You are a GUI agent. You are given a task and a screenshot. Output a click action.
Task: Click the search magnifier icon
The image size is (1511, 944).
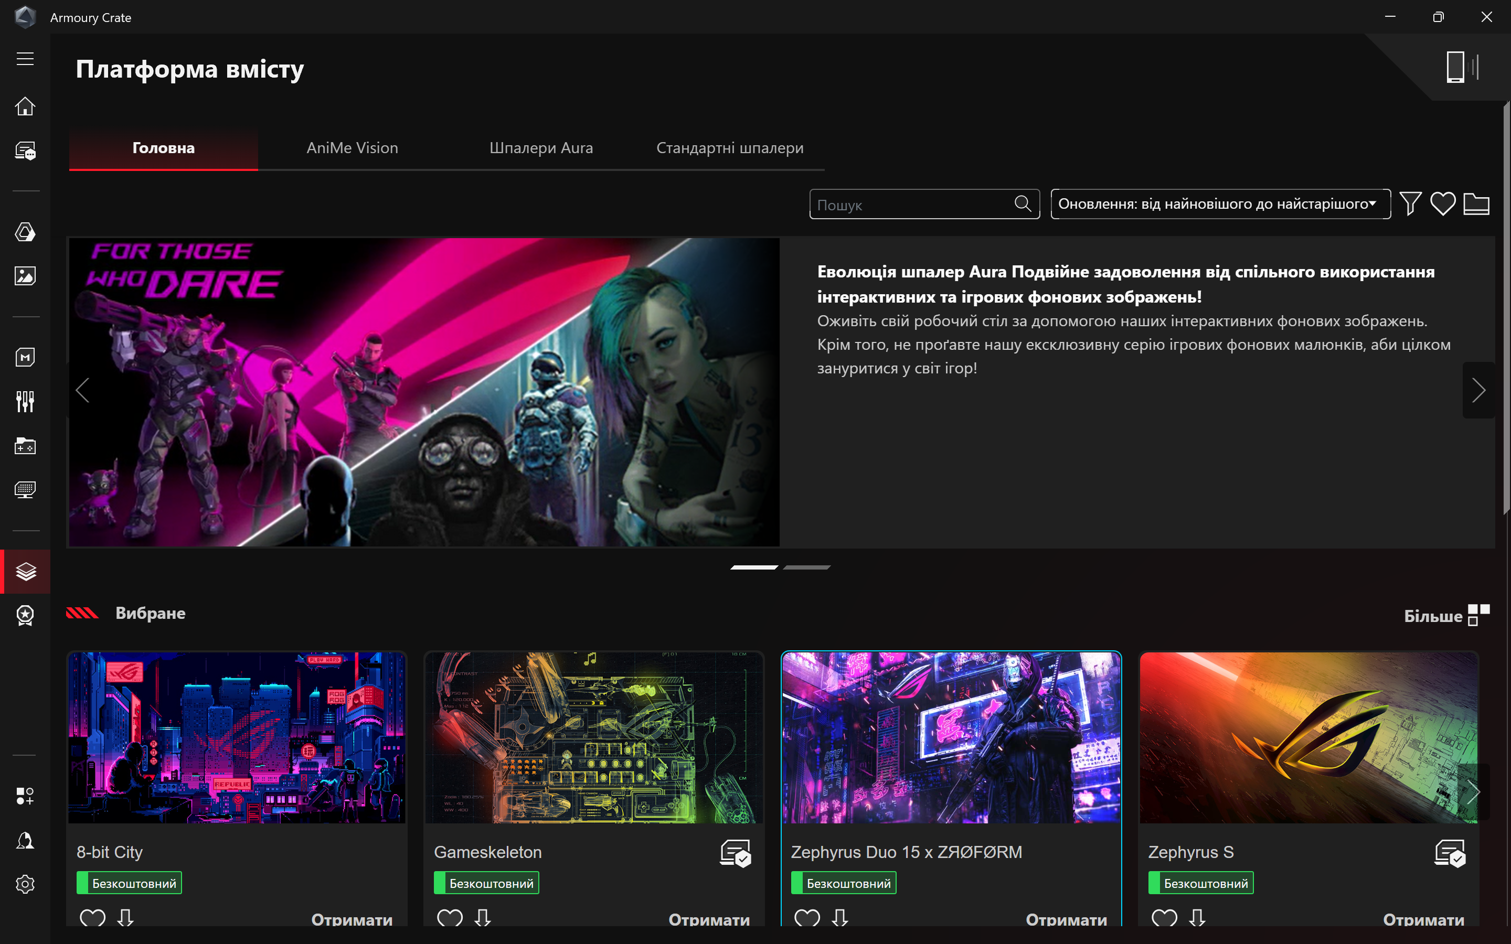1023,203
